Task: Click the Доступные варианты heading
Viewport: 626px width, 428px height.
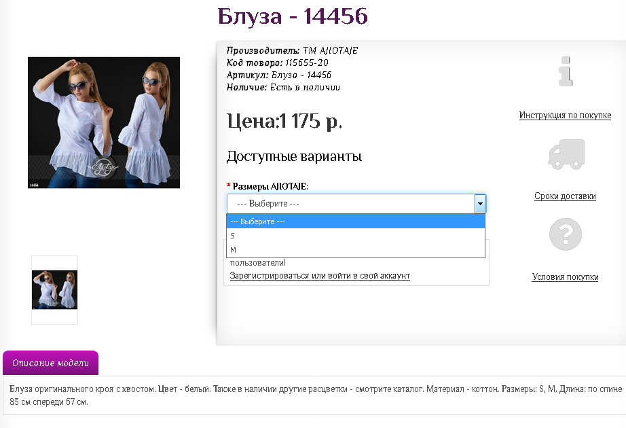Action: point(294,156)
